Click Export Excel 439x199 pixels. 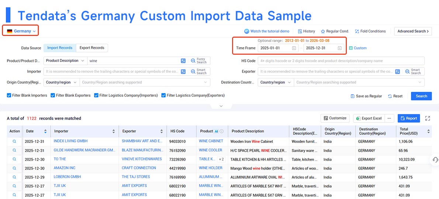[369, 118]
